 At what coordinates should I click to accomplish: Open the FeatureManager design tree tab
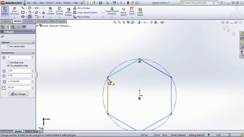click(3, 27)
